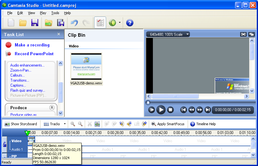Select VGA2USB-demo.wmv thumbnail in Clip Bin
258x166 pixels.
click(x=86, y=66)
